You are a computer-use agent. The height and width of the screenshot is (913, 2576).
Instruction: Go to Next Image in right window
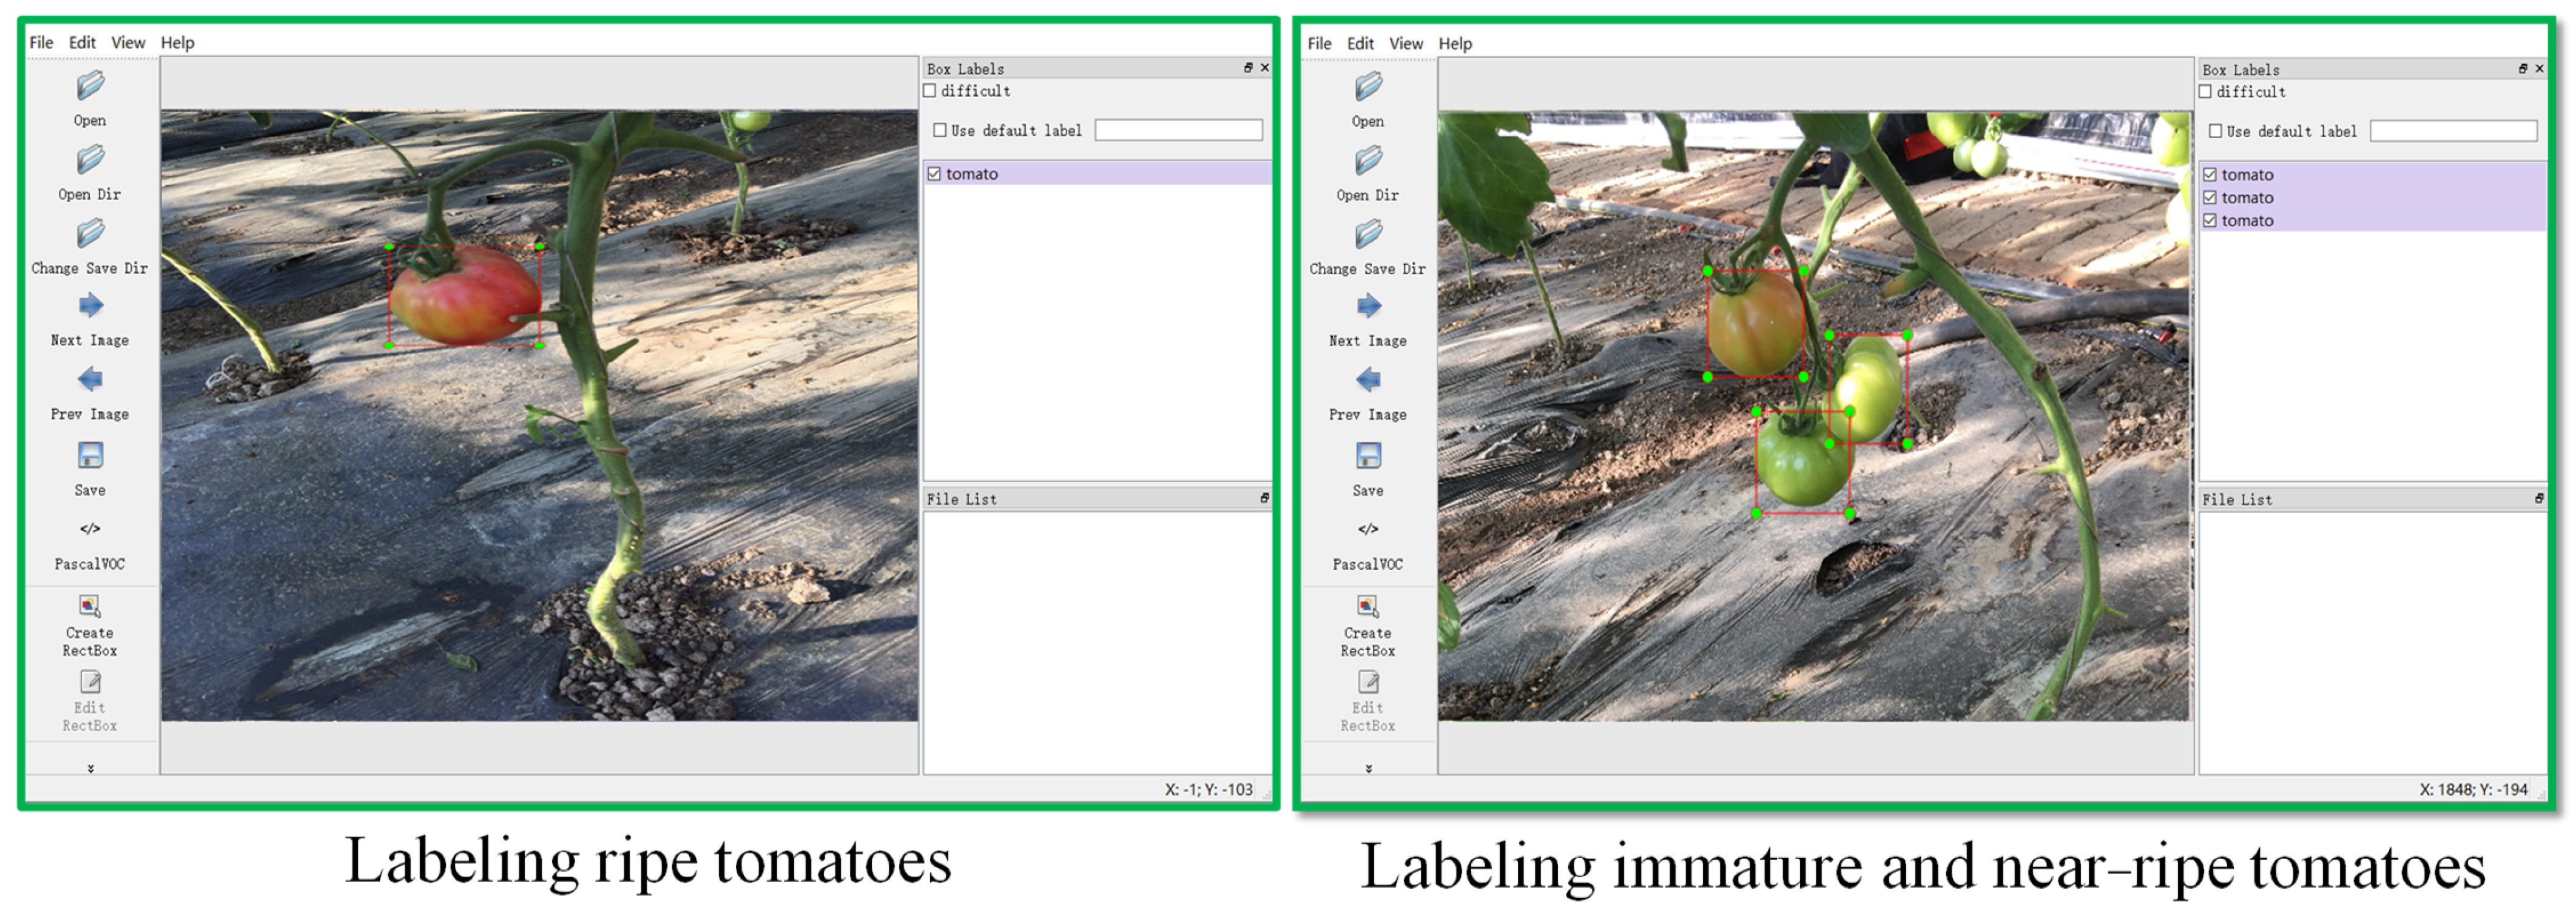(x=1368, y=307)
